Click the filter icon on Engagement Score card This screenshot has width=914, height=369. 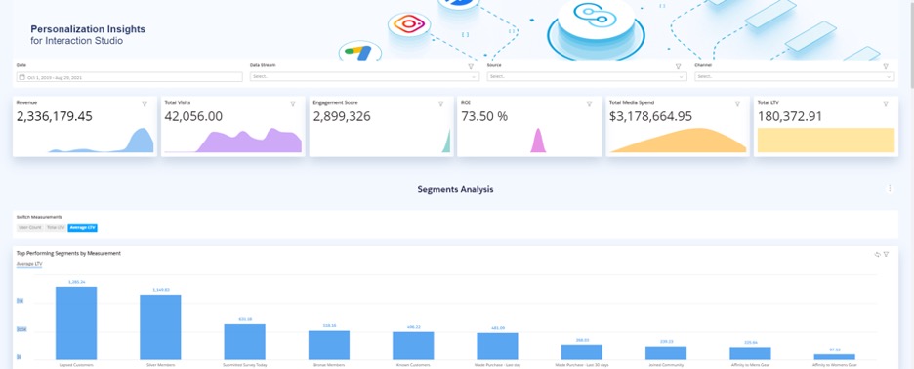click(441, 103)
